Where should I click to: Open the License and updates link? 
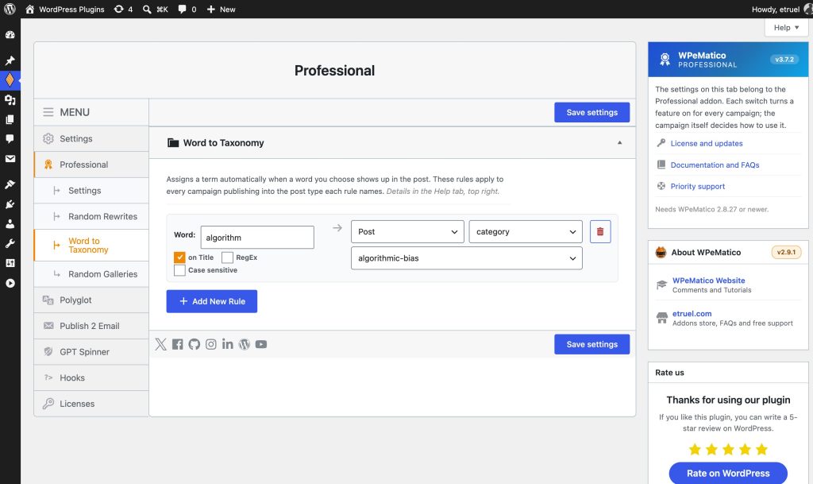pyautogui.click(x=706, y=143)
